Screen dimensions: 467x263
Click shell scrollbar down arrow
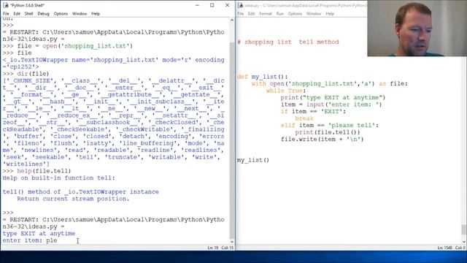(x=232, y=242)
